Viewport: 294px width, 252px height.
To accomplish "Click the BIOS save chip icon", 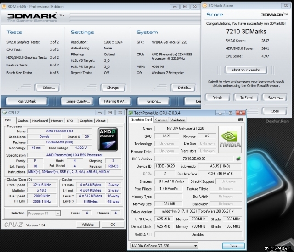I will coord(238,159).
